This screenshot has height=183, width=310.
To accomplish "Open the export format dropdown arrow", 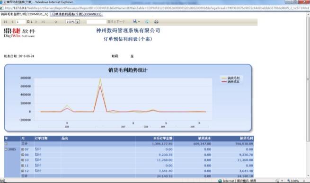I will click(x=139, y=22).
